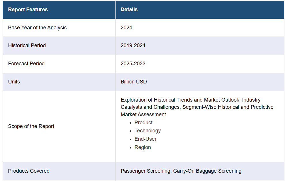Select the Units row label
Viewport: 285px width, 181px height.
[14, 82]
